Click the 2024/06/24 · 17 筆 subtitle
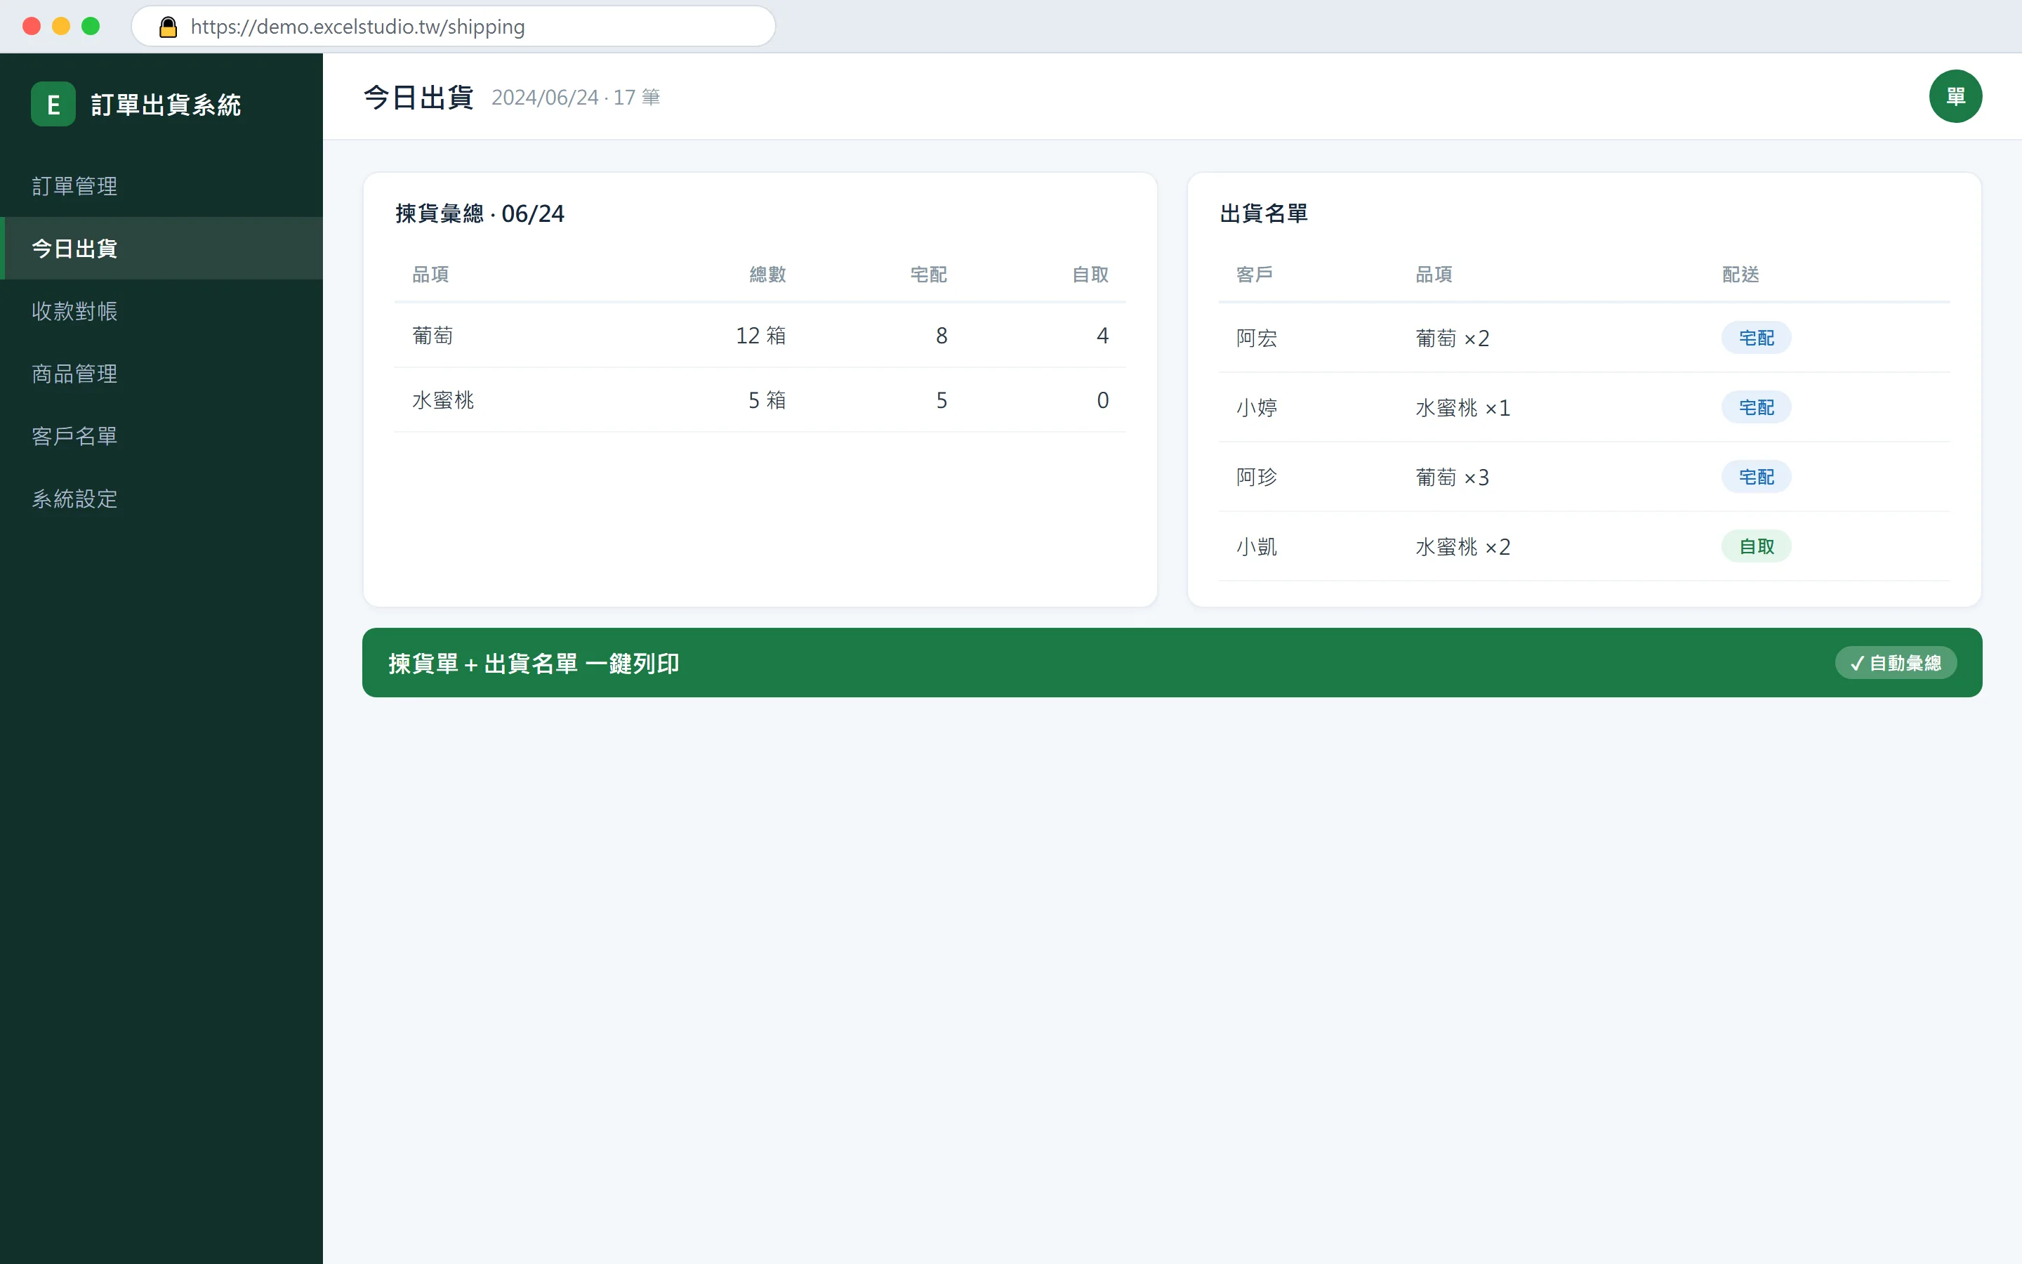This screenshot has width=2022, height=1264. pyautogui.click(x=576, y=98)
